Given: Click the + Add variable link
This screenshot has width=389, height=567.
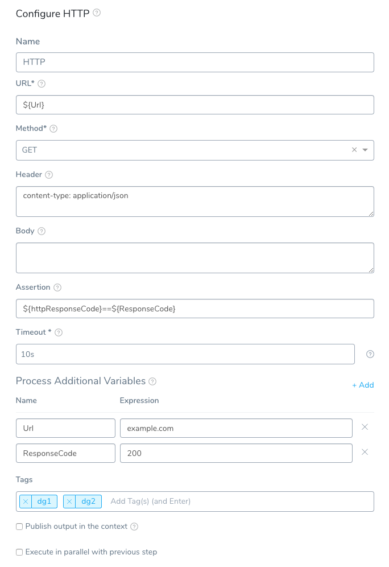Looking at the screenshot, I should click(363, 385).
